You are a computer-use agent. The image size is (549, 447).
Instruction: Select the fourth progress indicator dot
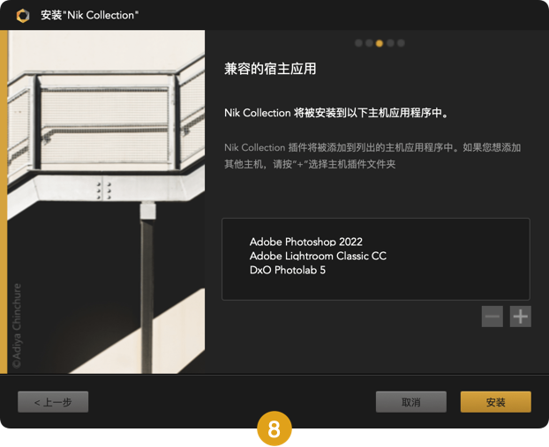pos(390,43)
